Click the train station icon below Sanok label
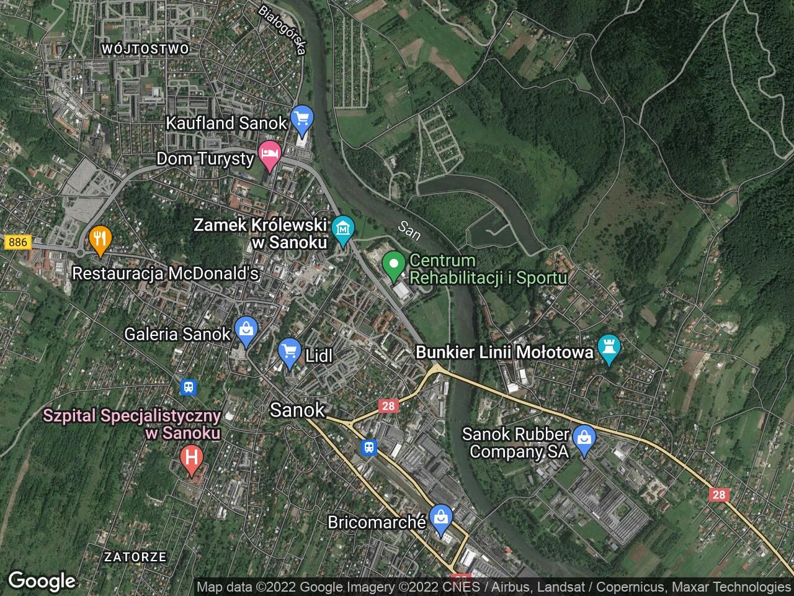Image resolution: width=794 pixels, height=596 pixels. point(370,446)
